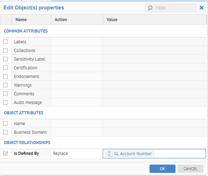
Task: Click the Name column header
Action: coord(21,20)
